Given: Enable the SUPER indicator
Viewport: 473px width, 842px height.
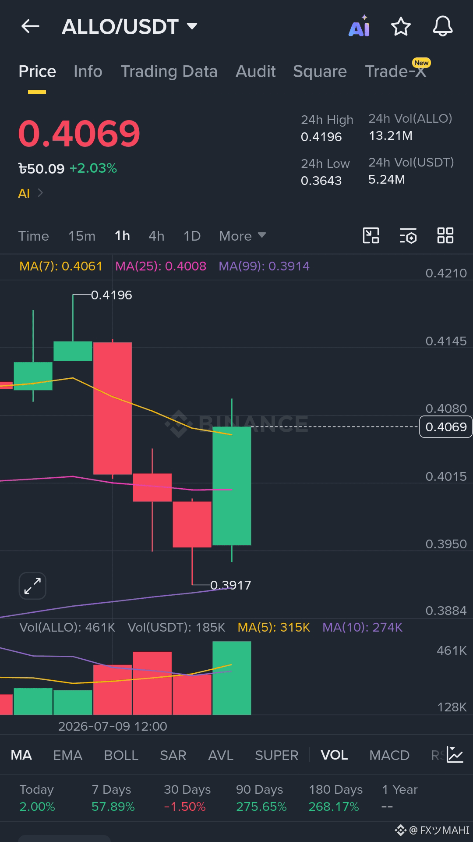Looking at the screenshot, I should [x=276, y=755].
